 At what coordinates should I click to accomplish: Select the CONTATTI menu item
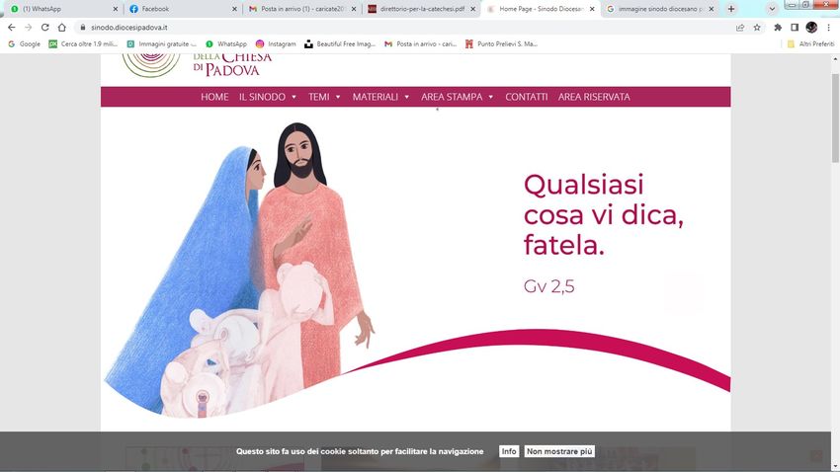pyautogui.click(x=526, y=97)
